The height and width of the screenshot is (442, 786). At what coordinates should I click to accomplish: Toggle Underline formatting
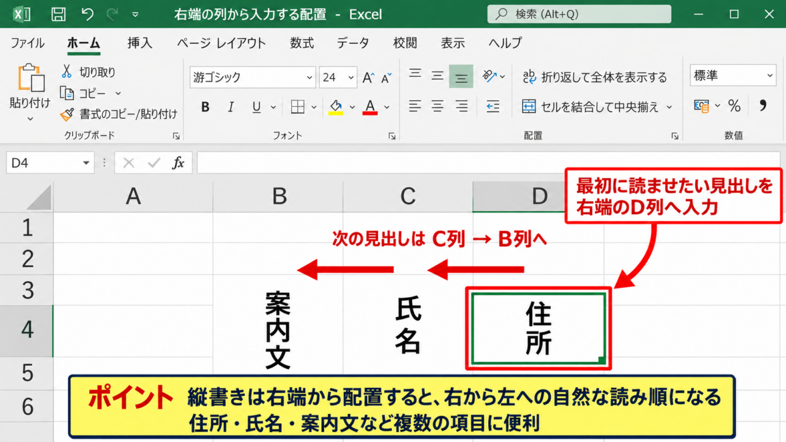[x=256, y=107]
